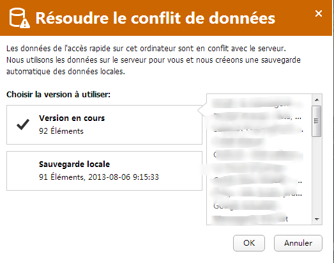
Task: Click the Résoudre le conflit de données title
Action: pos(155,18)
